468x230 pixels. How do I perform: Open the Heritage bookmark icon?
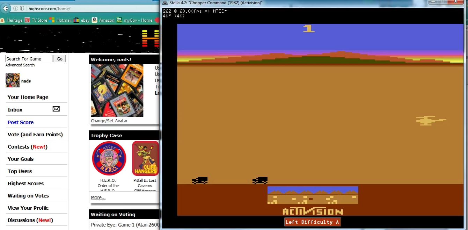point(2,20)
